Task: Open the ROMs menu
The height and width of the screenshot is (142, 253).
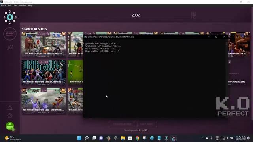Action: coord(4,6)
